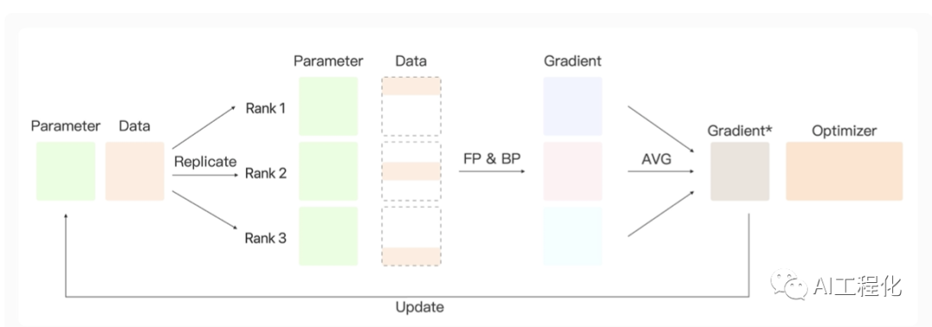Click the green parameter block beside Rank 2
This screenshot has height=327, width=932.
pos(329,171)
